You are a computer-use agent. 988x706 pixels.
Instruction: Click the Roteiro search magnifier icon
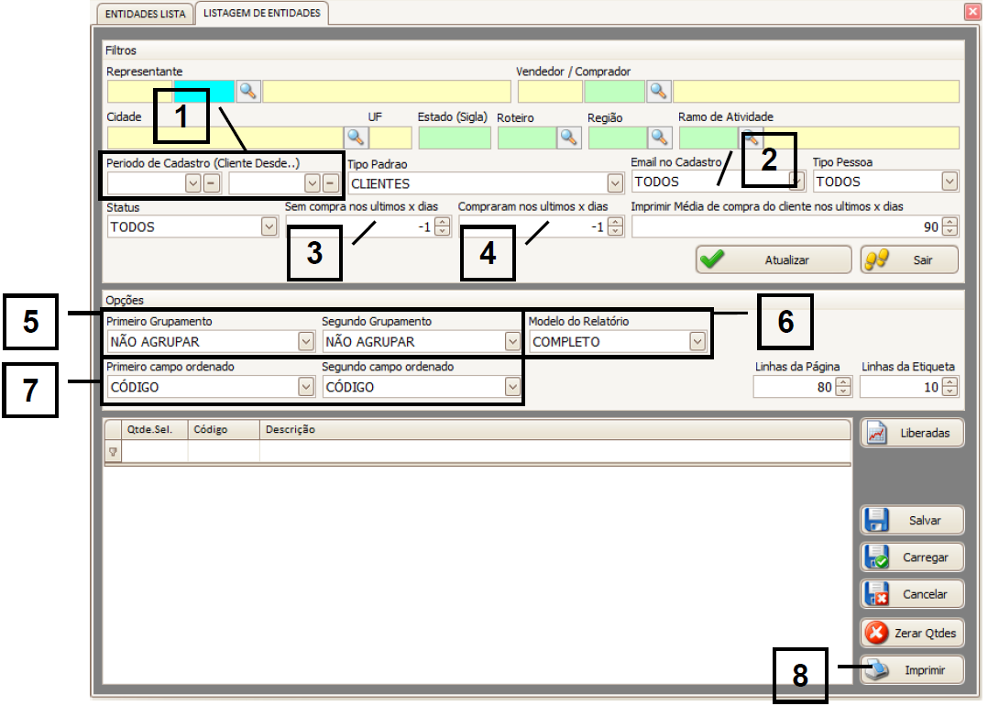click(x=569, y=138)
